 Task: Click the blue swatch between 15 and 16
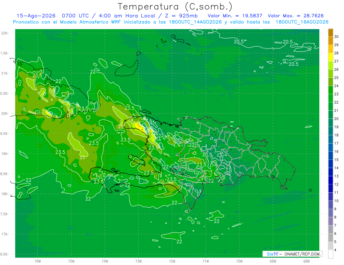pyautogui.click(x=331, y=156)
